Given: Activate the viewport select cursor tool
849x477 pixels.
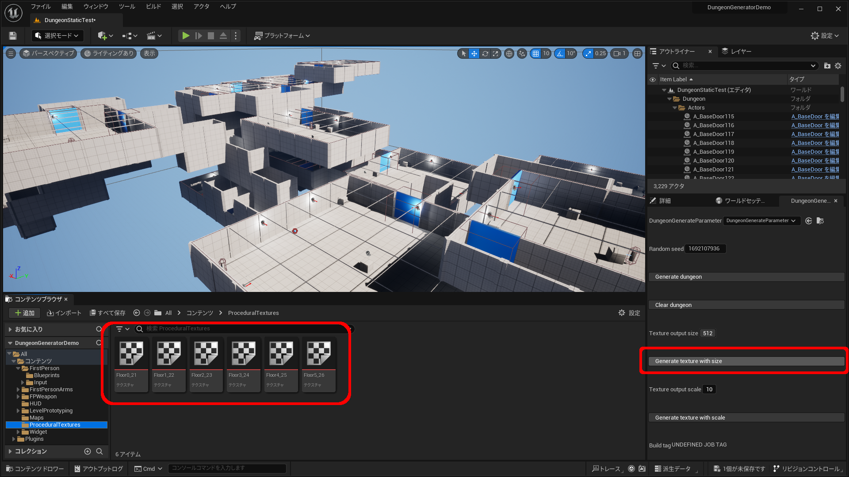Looking at the screenshot, I should (463, 53).
